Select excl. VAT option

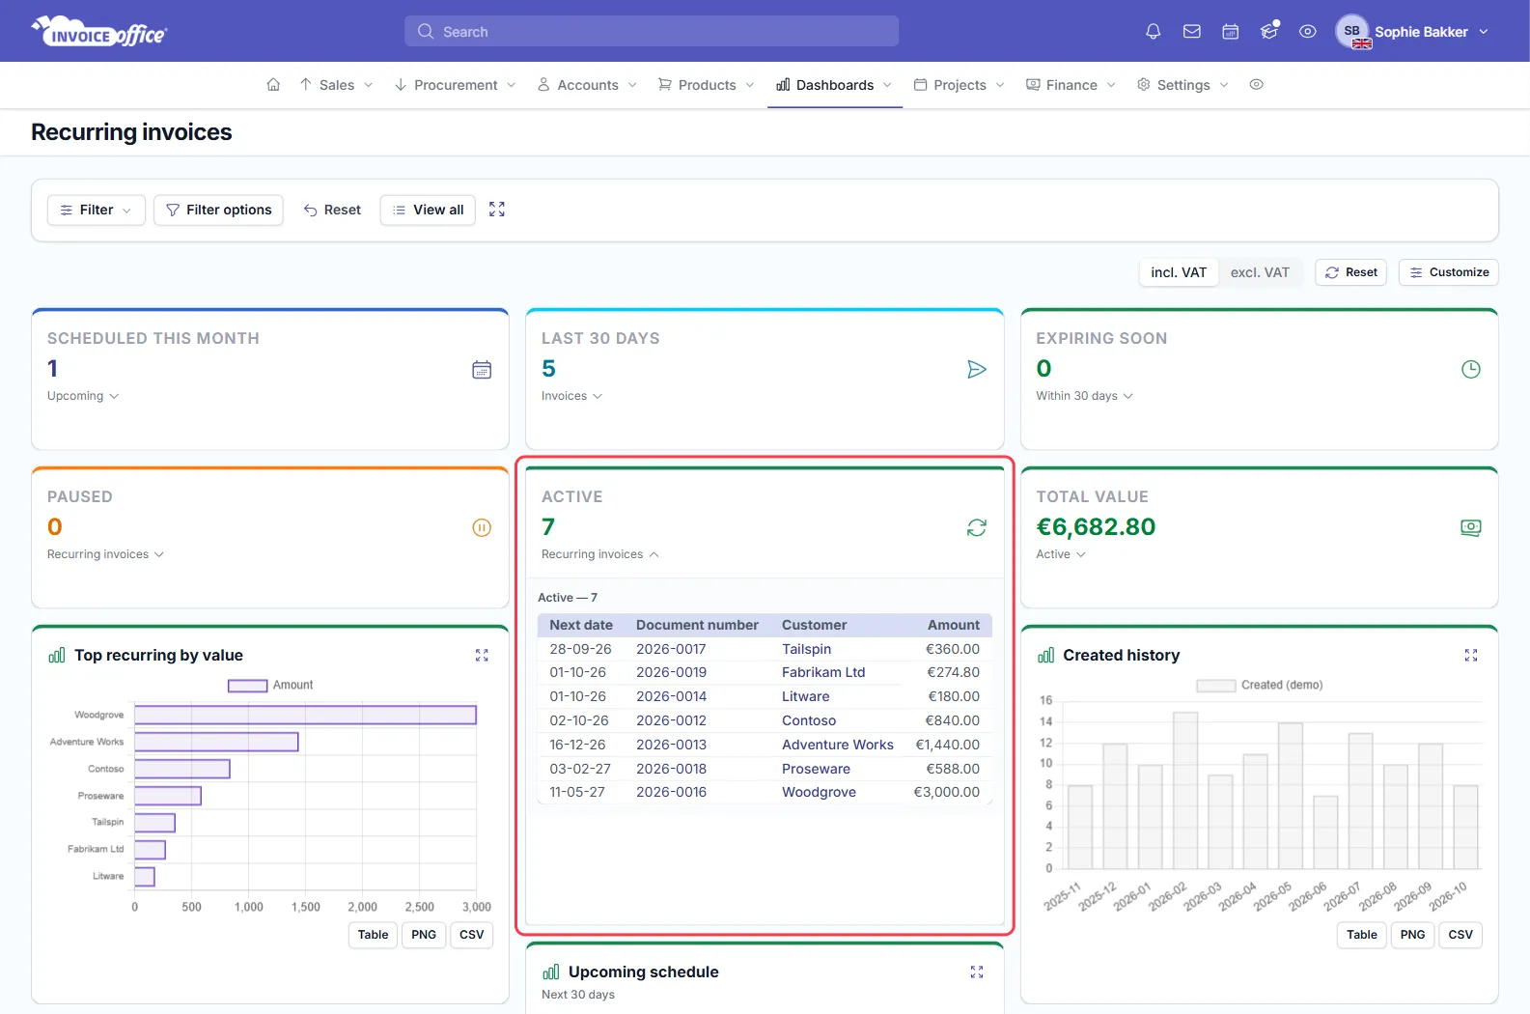(x=1260, y=272)
